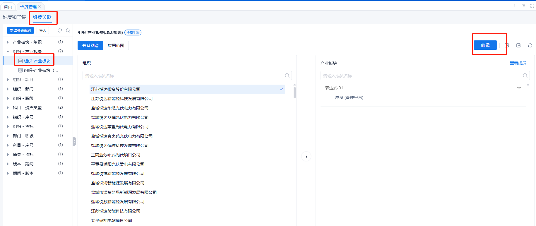Image resolution: width=536 pixels, height=226 pixels.
Task: Refresh the relationship graph at top right
Action: [530, 45]
